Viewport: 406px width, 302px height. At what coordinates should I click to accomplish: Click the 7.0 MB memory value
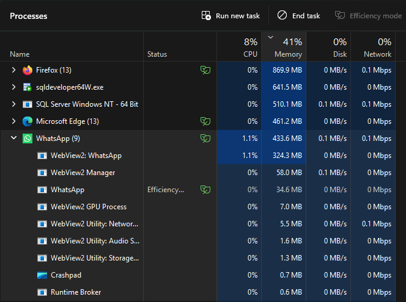click(x=291, y=207)
